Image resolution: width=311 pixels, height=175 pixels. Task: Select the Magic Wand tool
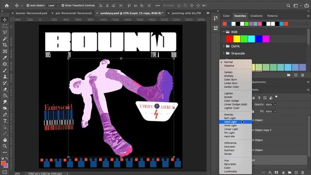(x=5, y=39)
